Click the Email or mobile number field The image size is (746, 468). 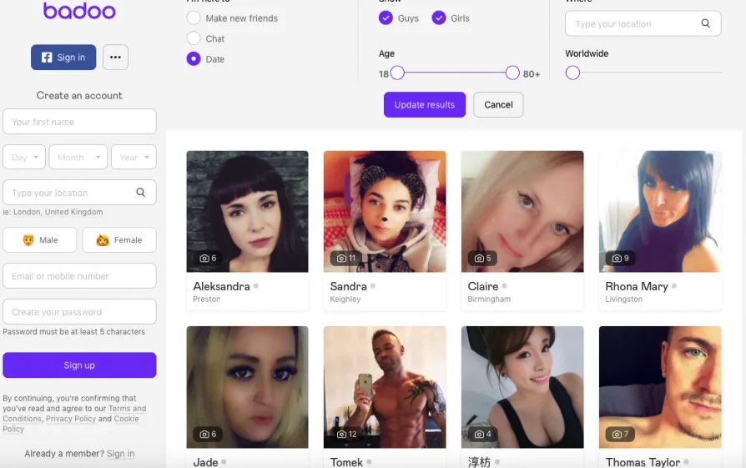[79, 276]
